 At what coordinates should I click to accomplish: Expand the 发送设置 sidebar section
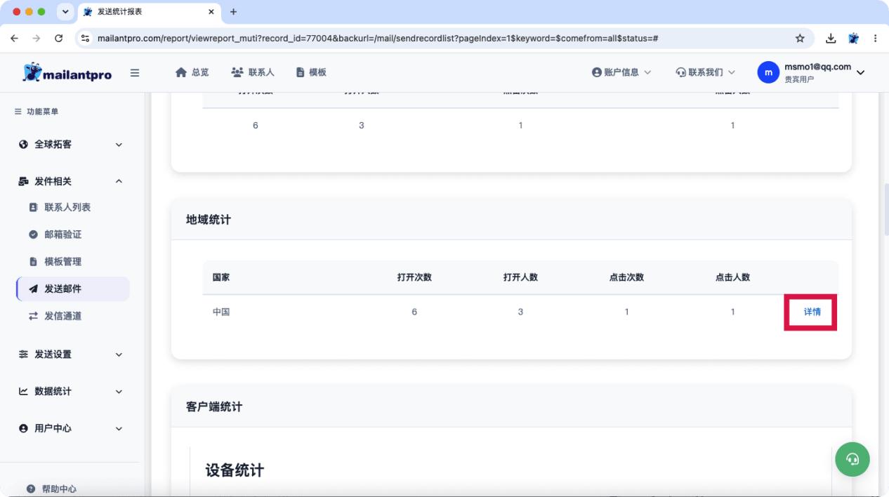[70, 354]
